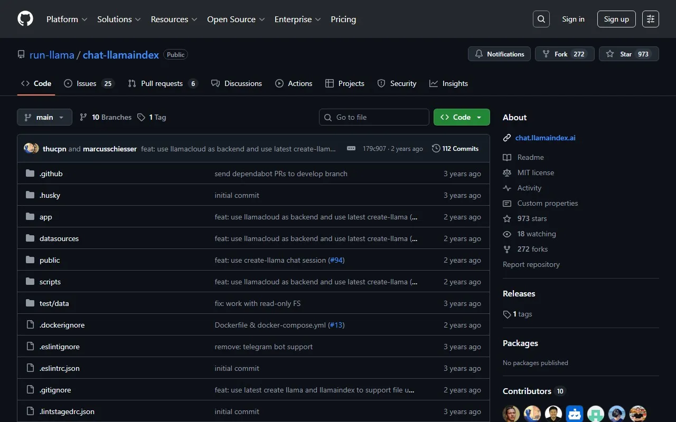Image resolution: width=676 pixels, height=422 pixels.
Task: Open the .github folder icon
Action: [x=30, y=173]
